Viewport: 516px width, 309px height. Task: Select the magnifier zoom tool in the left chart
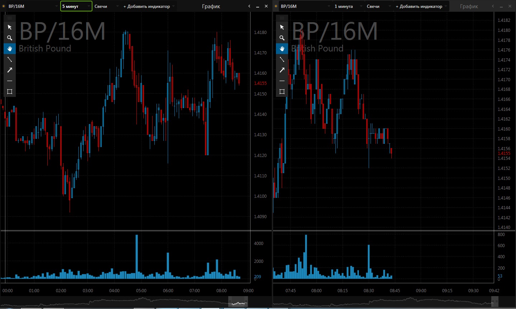pyautogui.click(x=10, y=38)
